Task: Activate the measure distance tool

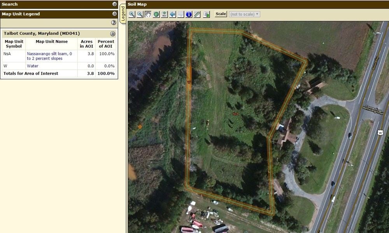Action: [x=196, y=14]
